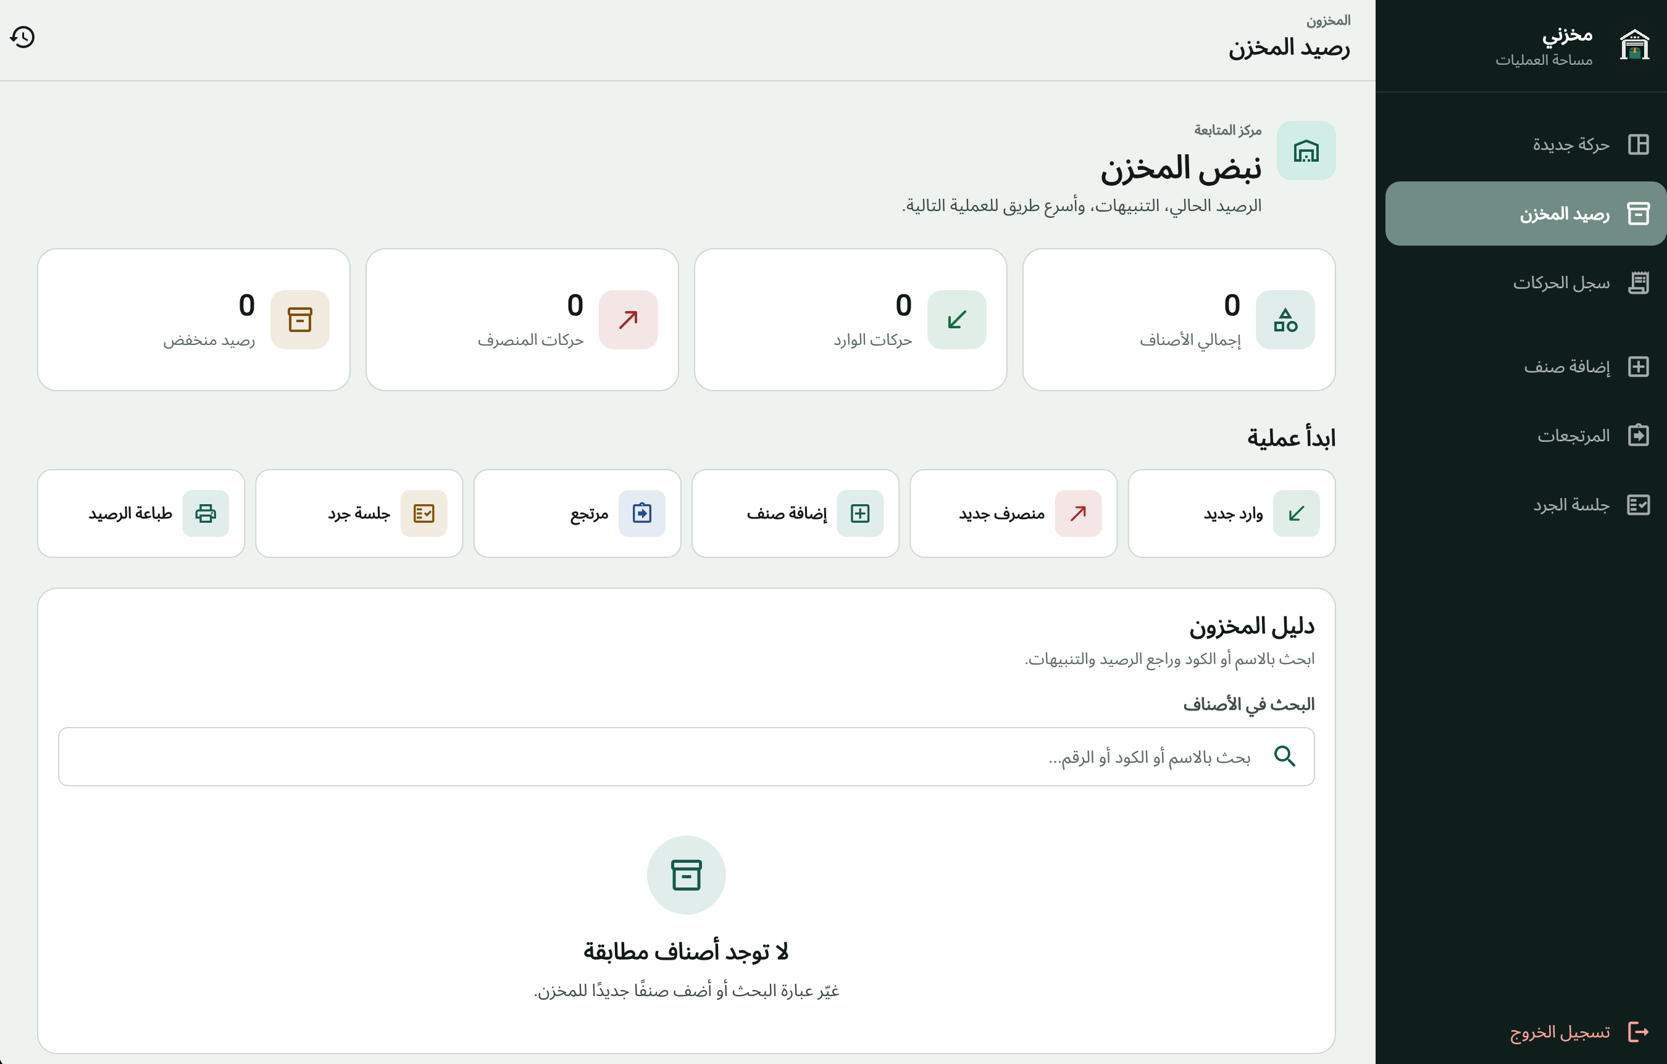This screenshot has width=1667, height=1064.
Task: Click checklist icon beside جلسة الجرد
Action: [x=1638, y=505]
